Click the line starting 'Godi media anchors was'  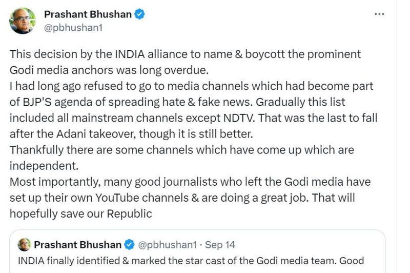pyautogui.click(x=109, y=70)
